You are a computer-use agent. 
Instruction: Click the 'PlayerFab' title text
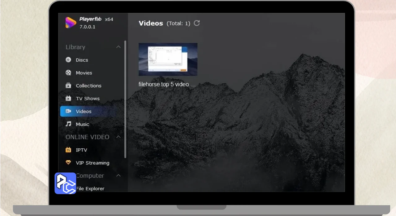click(x=90, y=19)
